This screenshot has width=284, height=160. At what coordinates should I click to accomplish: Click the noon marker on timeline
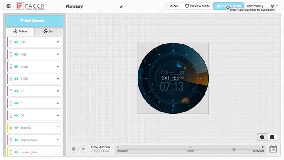190,147
